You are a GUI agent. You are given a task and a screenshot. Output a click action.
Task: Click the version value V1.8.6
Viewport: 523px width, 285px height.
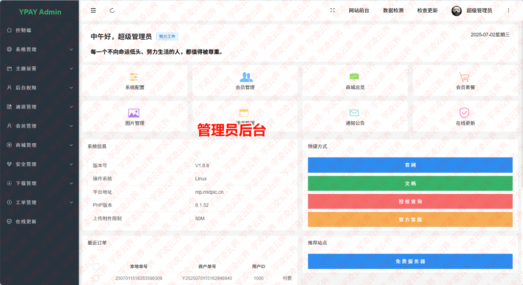[202, 166]
